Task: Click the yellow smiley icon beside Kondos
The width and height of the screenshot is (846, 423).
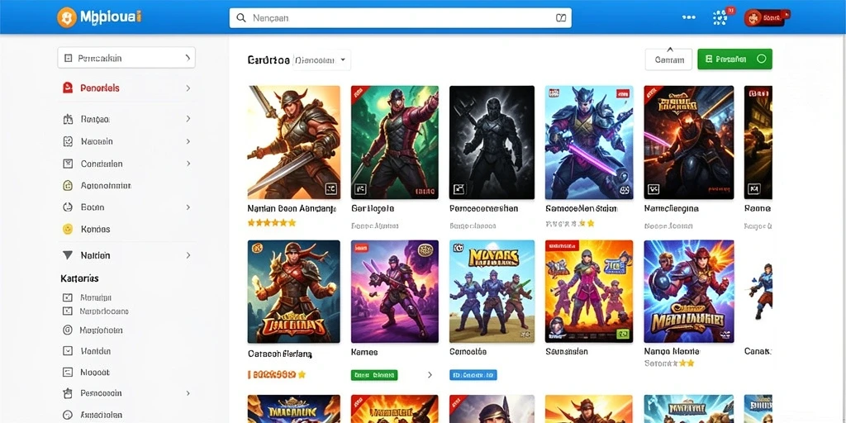Action: coord(68,230)
